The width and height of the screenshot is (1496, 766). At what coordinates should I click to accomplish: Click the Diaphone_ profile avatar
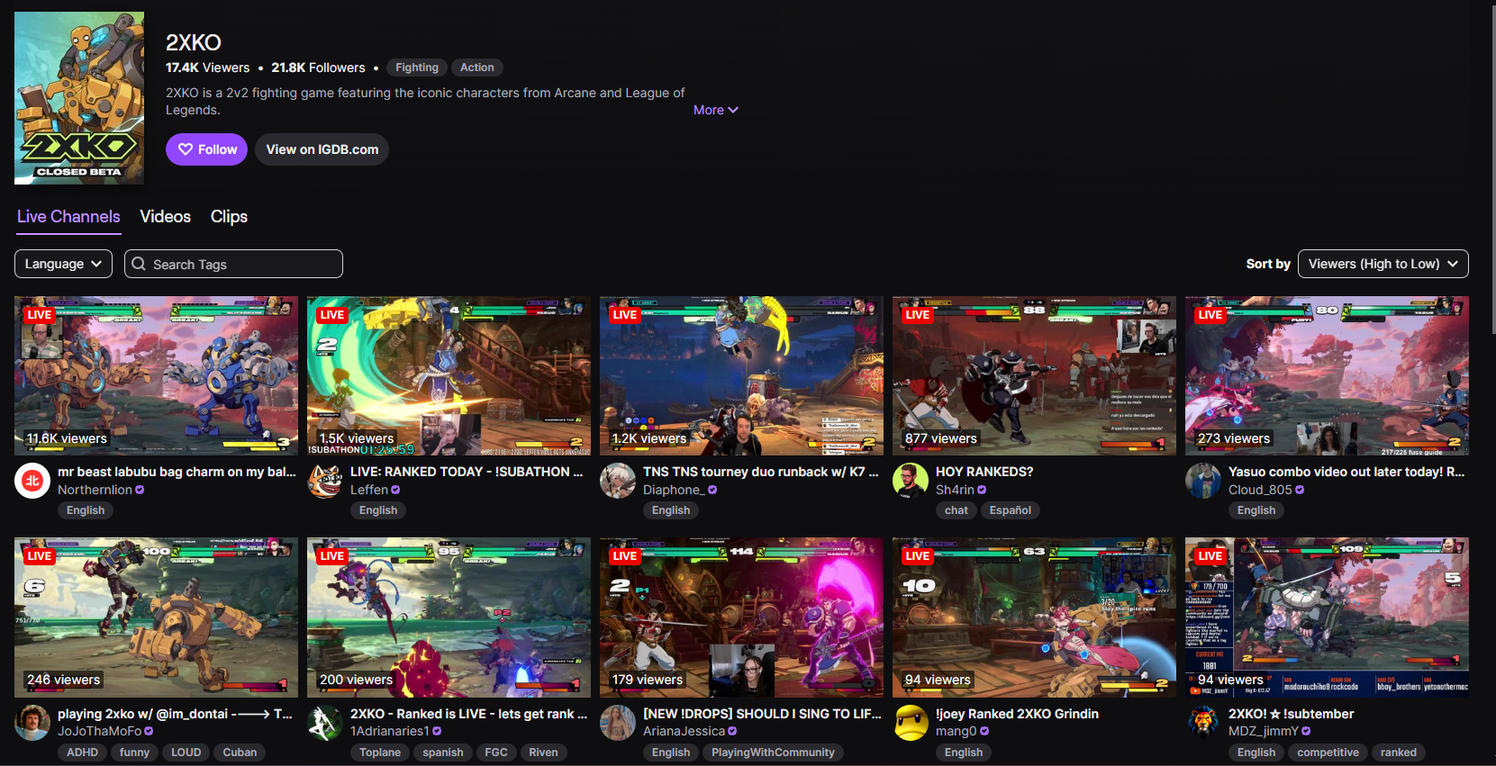click(x=618, y=481)
